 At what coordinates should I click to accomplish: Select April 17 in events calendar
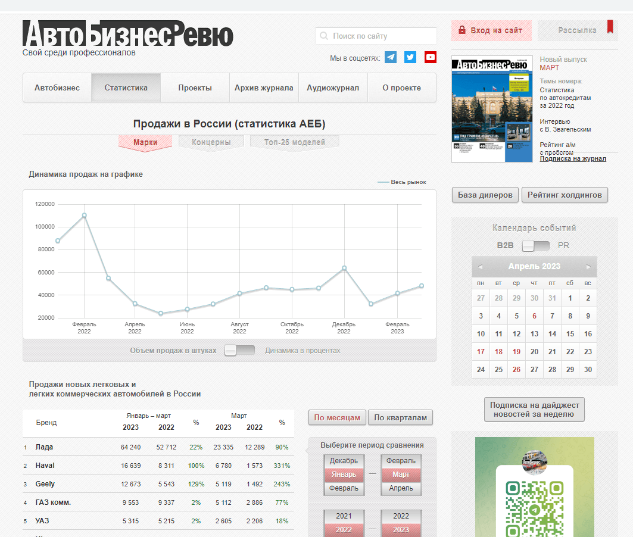tap(481, 351)
